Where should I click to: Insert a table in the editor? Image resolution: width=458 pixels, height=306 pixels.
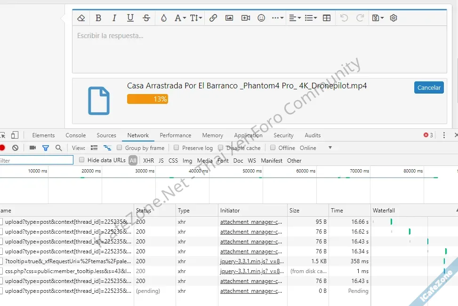(x=327, y=18)
